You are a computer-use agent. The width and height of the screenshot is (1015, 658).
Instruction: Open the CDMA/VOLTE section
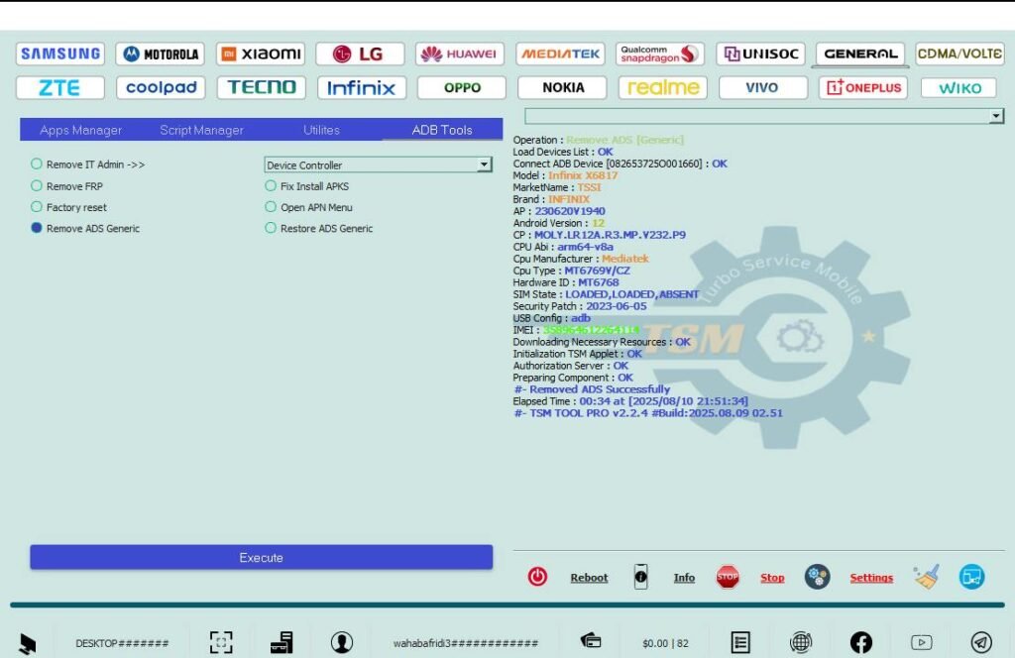[x=959, y=54]
